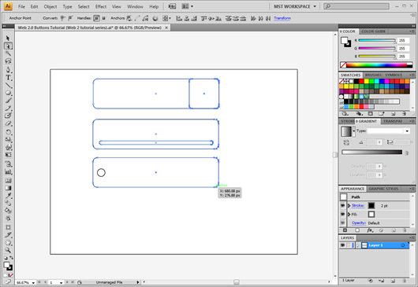
Task: Select the Pen tool
Action: pos(8,70)
